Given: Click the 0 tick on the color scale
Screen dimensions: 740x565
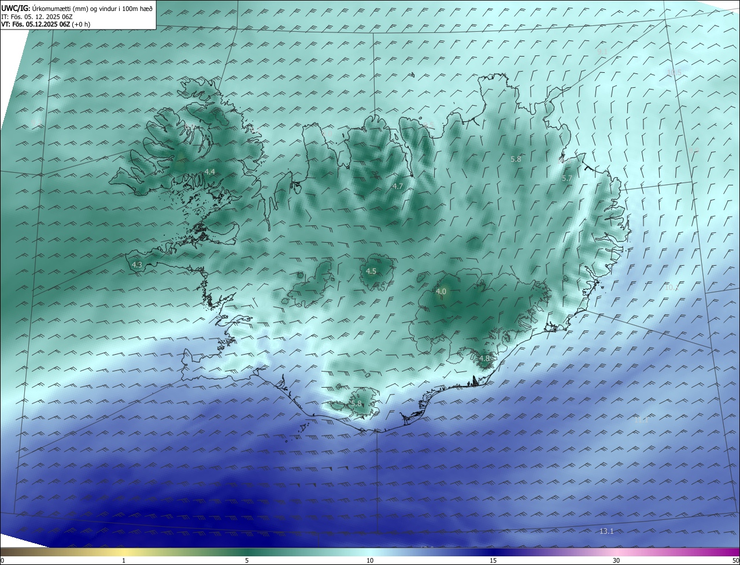Looking at the screenshot, I should [x=2, y=560].
